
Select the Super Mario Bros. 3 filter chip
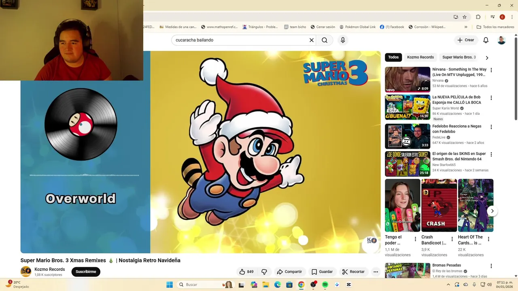[x=459, y=57]
